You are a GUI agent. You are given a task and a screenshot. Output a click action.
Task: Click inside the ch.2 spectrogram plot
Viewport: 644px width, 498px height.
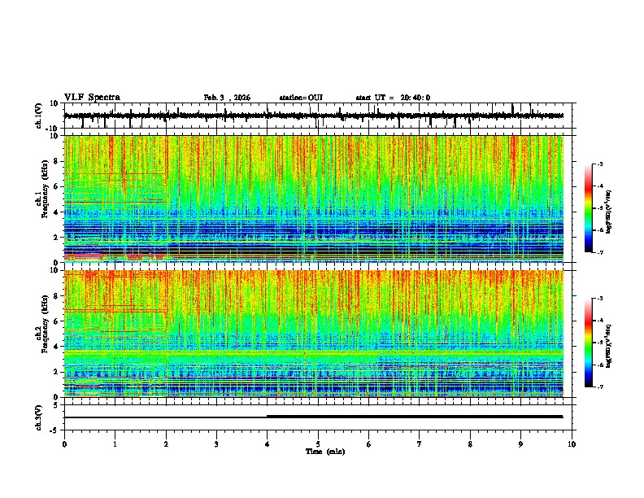coord(314,334)
